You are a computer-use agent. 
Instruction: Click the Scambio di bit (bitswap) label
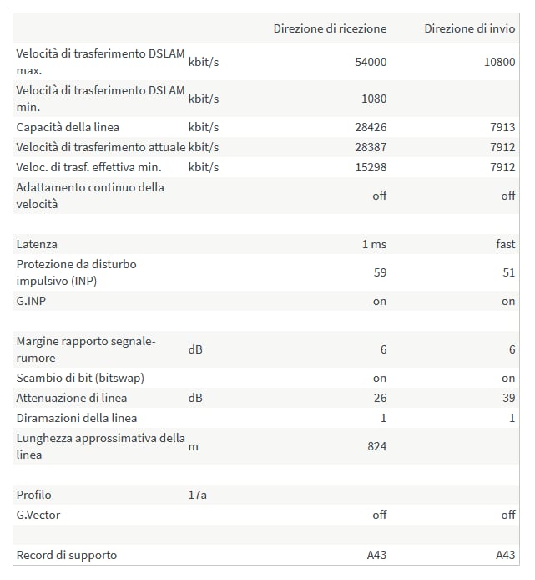(x=80, y=378)
